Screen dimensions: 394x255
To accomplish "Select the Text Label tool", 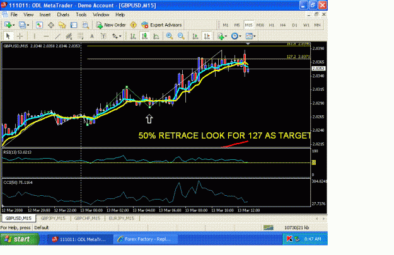I will [x=103, y=36].
